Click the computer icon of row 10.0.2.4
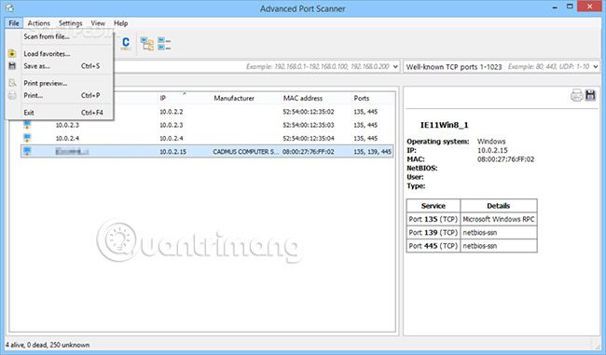 coord(27,138)
